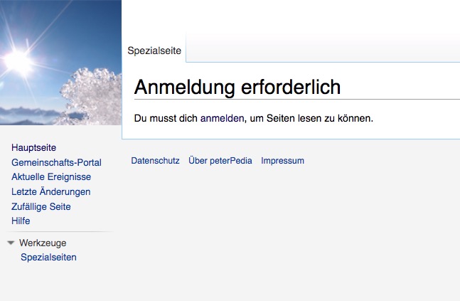Follow the anmelden login link

point(222,118)
